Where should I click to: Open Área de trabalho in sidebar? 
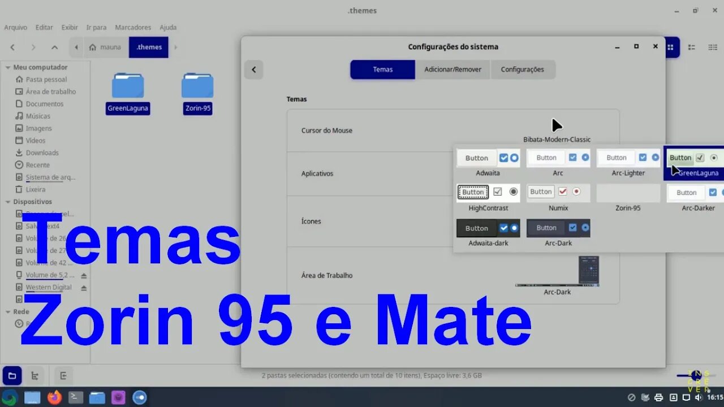[50, 92]
